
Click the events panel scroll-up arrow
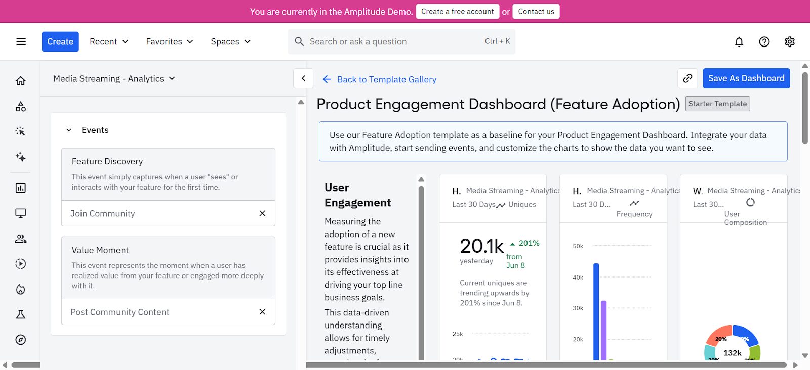[x=301, y=102]
